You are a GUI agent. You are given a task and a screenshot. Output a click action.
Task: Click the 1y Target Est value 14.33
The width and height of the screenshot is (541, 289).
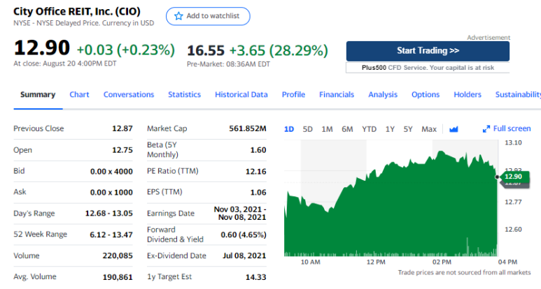[255, 277]
